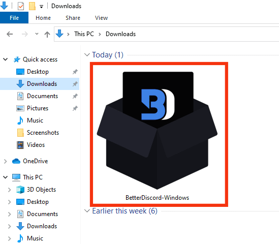Select pinned Downloads under Quick access

point(42,84)
